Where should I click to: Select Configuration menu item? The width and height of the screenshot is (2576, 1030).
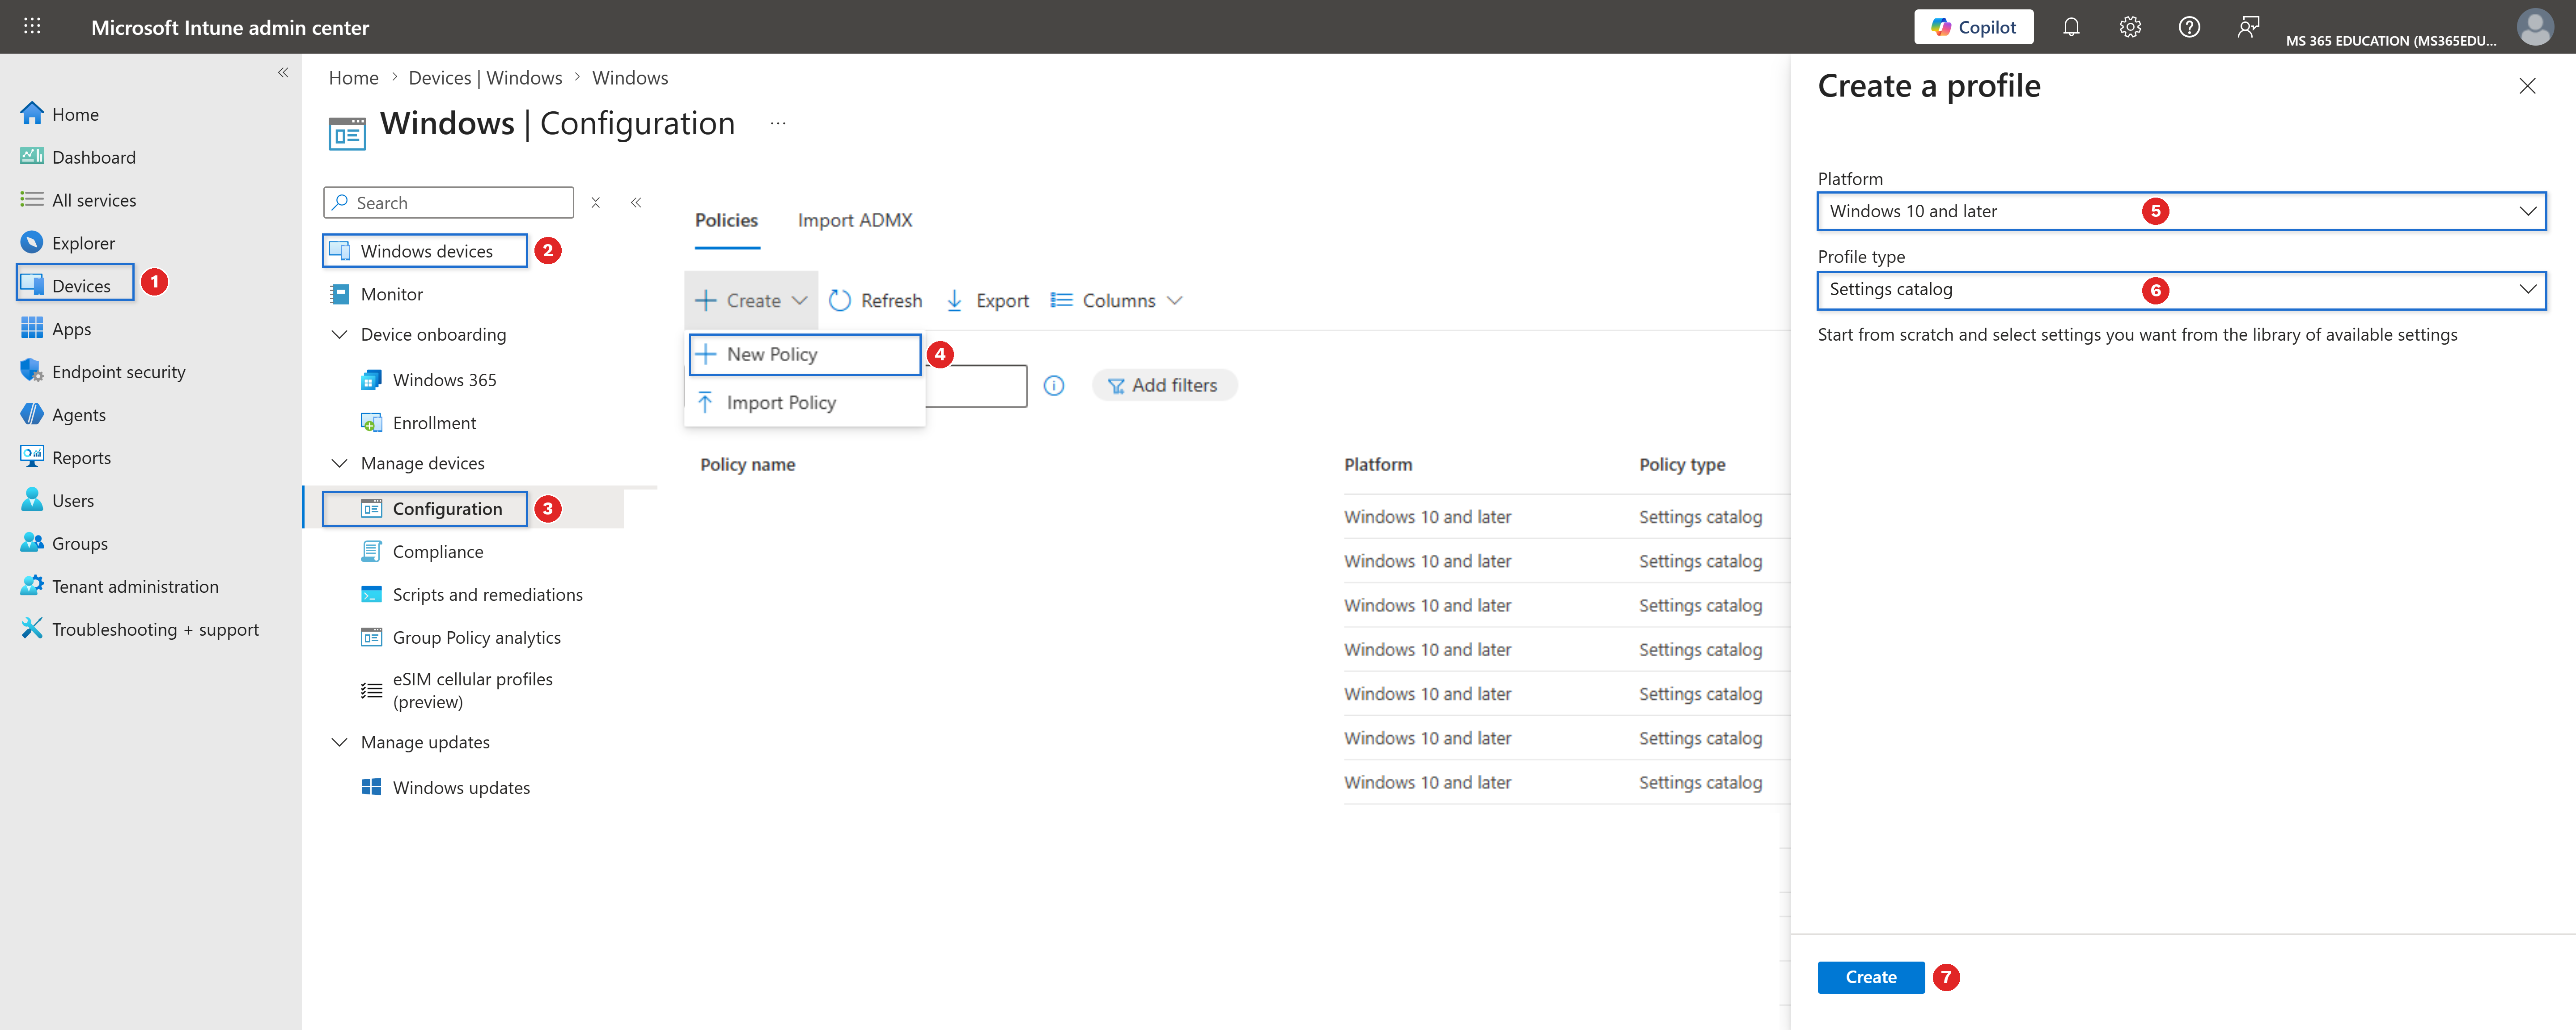click(425, 509)
